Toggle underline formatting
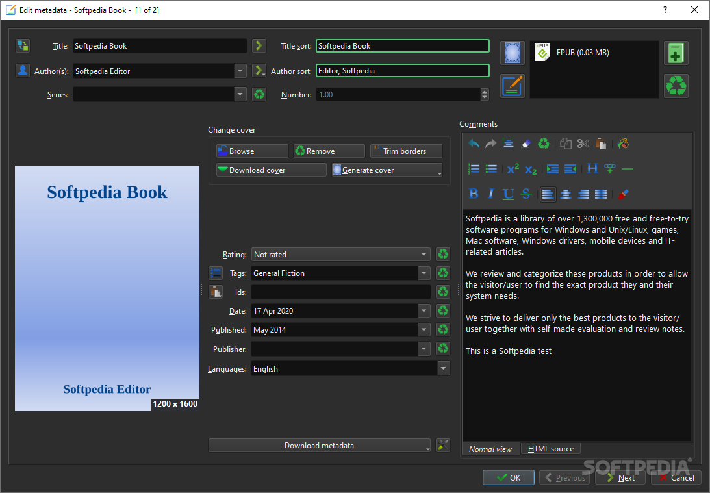 coord(509,194)
